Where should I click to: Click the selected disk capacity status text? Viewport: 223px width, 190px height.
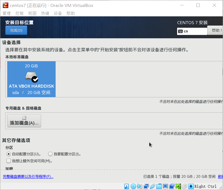tap(179, 176)
